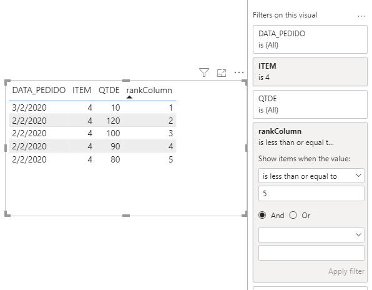Select the rankColumn cell with value 5
Image resolution: width=372 pixels, height=290 pixels.
pos(170,159)
